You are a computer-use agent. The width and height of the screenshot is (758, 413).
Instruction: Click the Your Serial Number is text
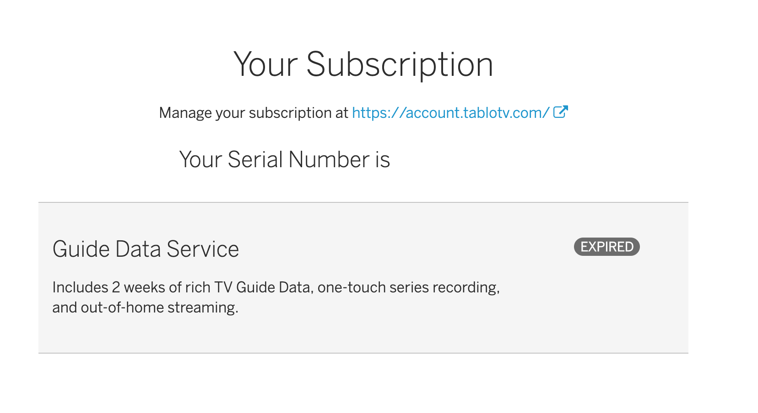(285, 159)
